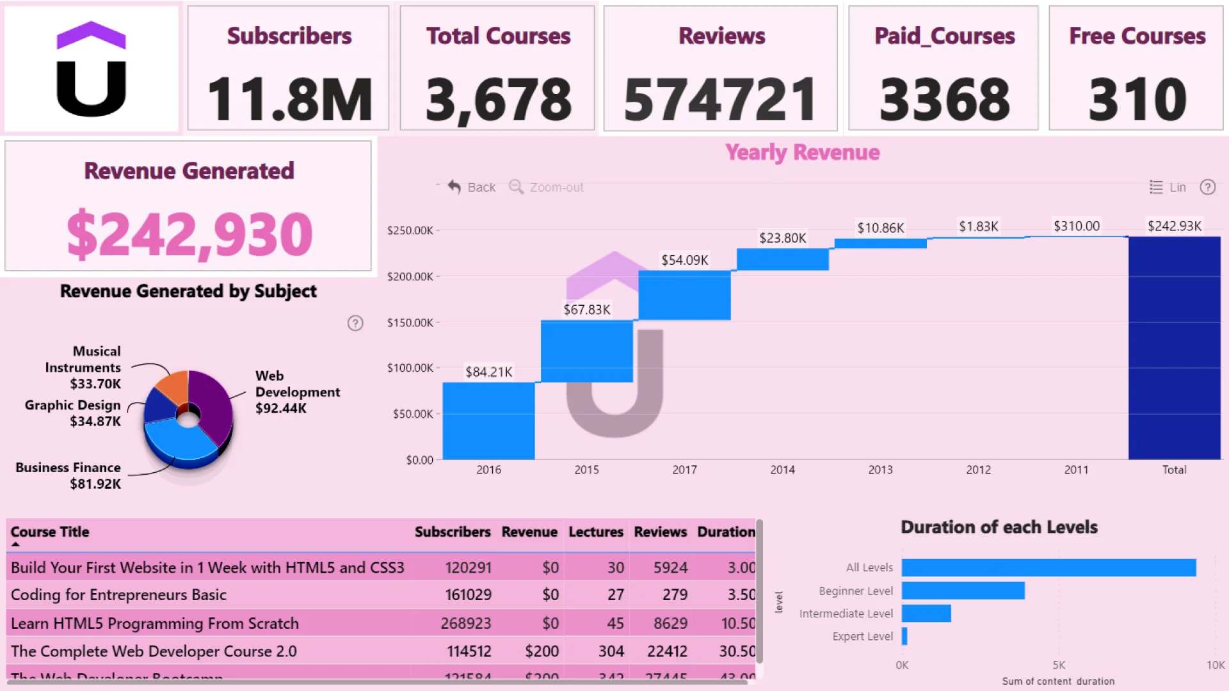Image resolution: width=1229 pixels, height=691 pixels.
Task: Click the $67.83K data label
Action: 586,310
